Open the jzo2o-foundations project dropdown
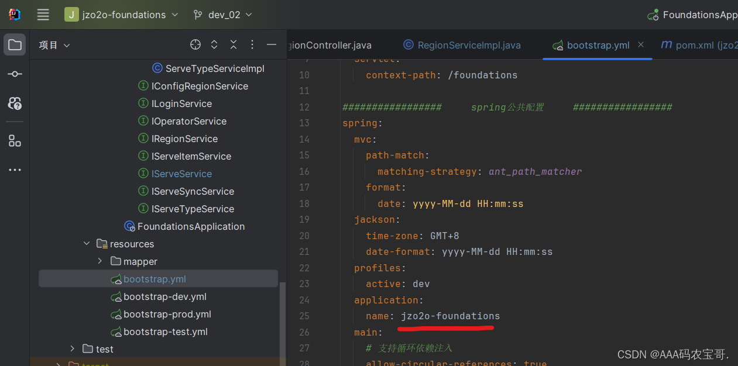The width and height of the screenshot is (738, 366). (x=122, y=15)
